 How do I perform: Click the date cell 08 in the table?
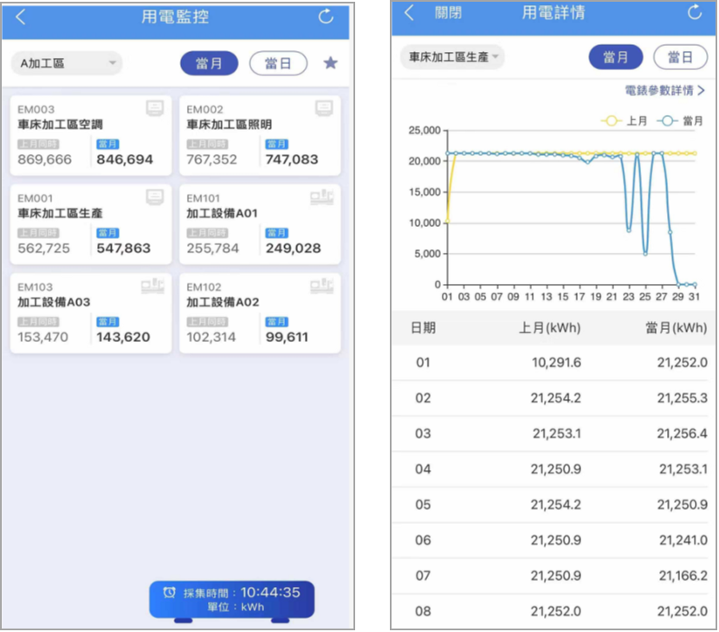click(423, 611)
